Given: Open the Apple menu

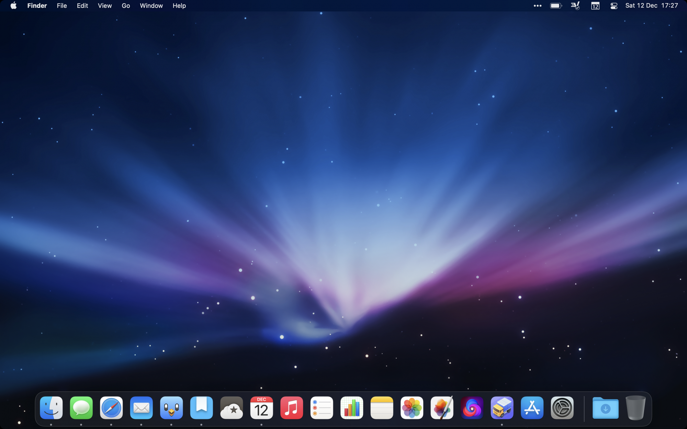Looking at the screenshot, I should pyautogui.click(x=13, y=6).
